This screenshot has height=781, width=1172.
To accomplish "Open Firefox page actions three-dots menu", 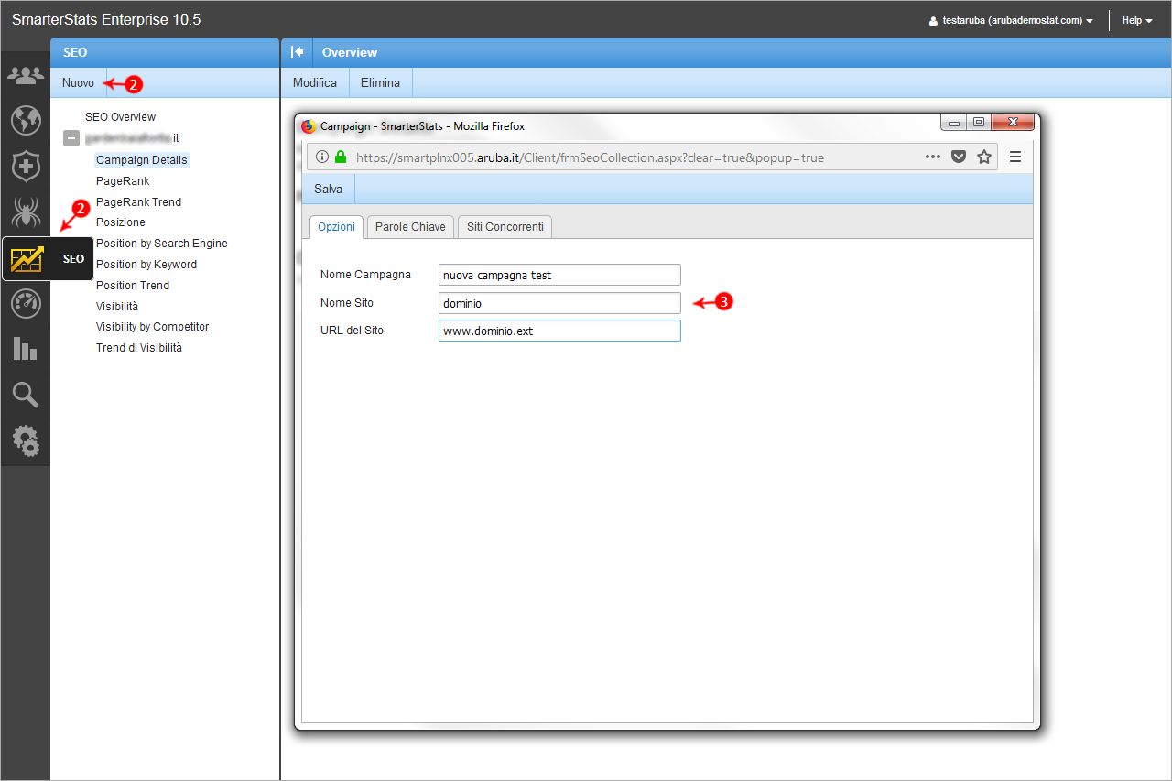I will point(933,157).
